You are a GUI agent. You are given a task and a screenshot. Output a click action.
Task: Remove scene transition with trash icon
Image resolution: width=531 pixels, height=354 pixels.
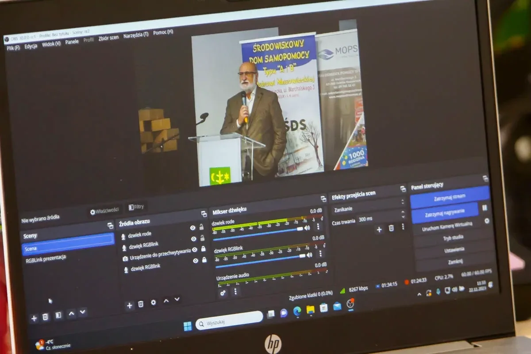click(391, 228)
